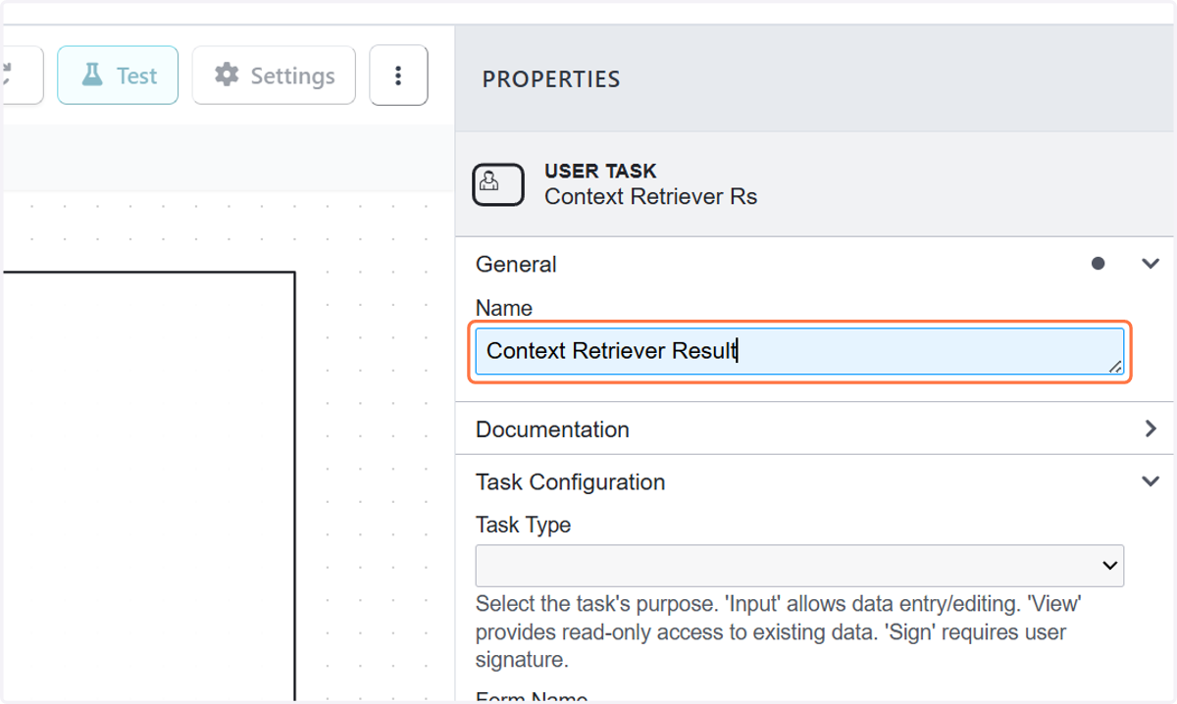Click the Name label above the input

pyautogui.click(x=504, y=308)
